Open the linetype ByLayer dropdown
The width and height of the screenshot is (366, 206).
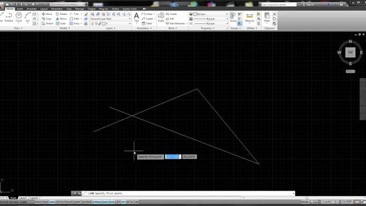pos(210,23)
